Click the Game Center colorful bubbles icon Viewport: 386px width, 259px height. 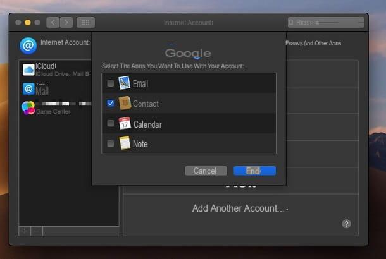pos(28,108)
